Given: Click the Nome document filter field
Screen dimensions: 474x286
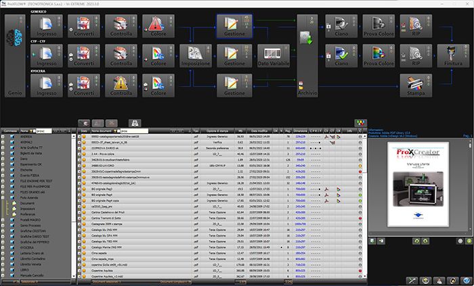Looking at the screenshot, I should [134, 131].
